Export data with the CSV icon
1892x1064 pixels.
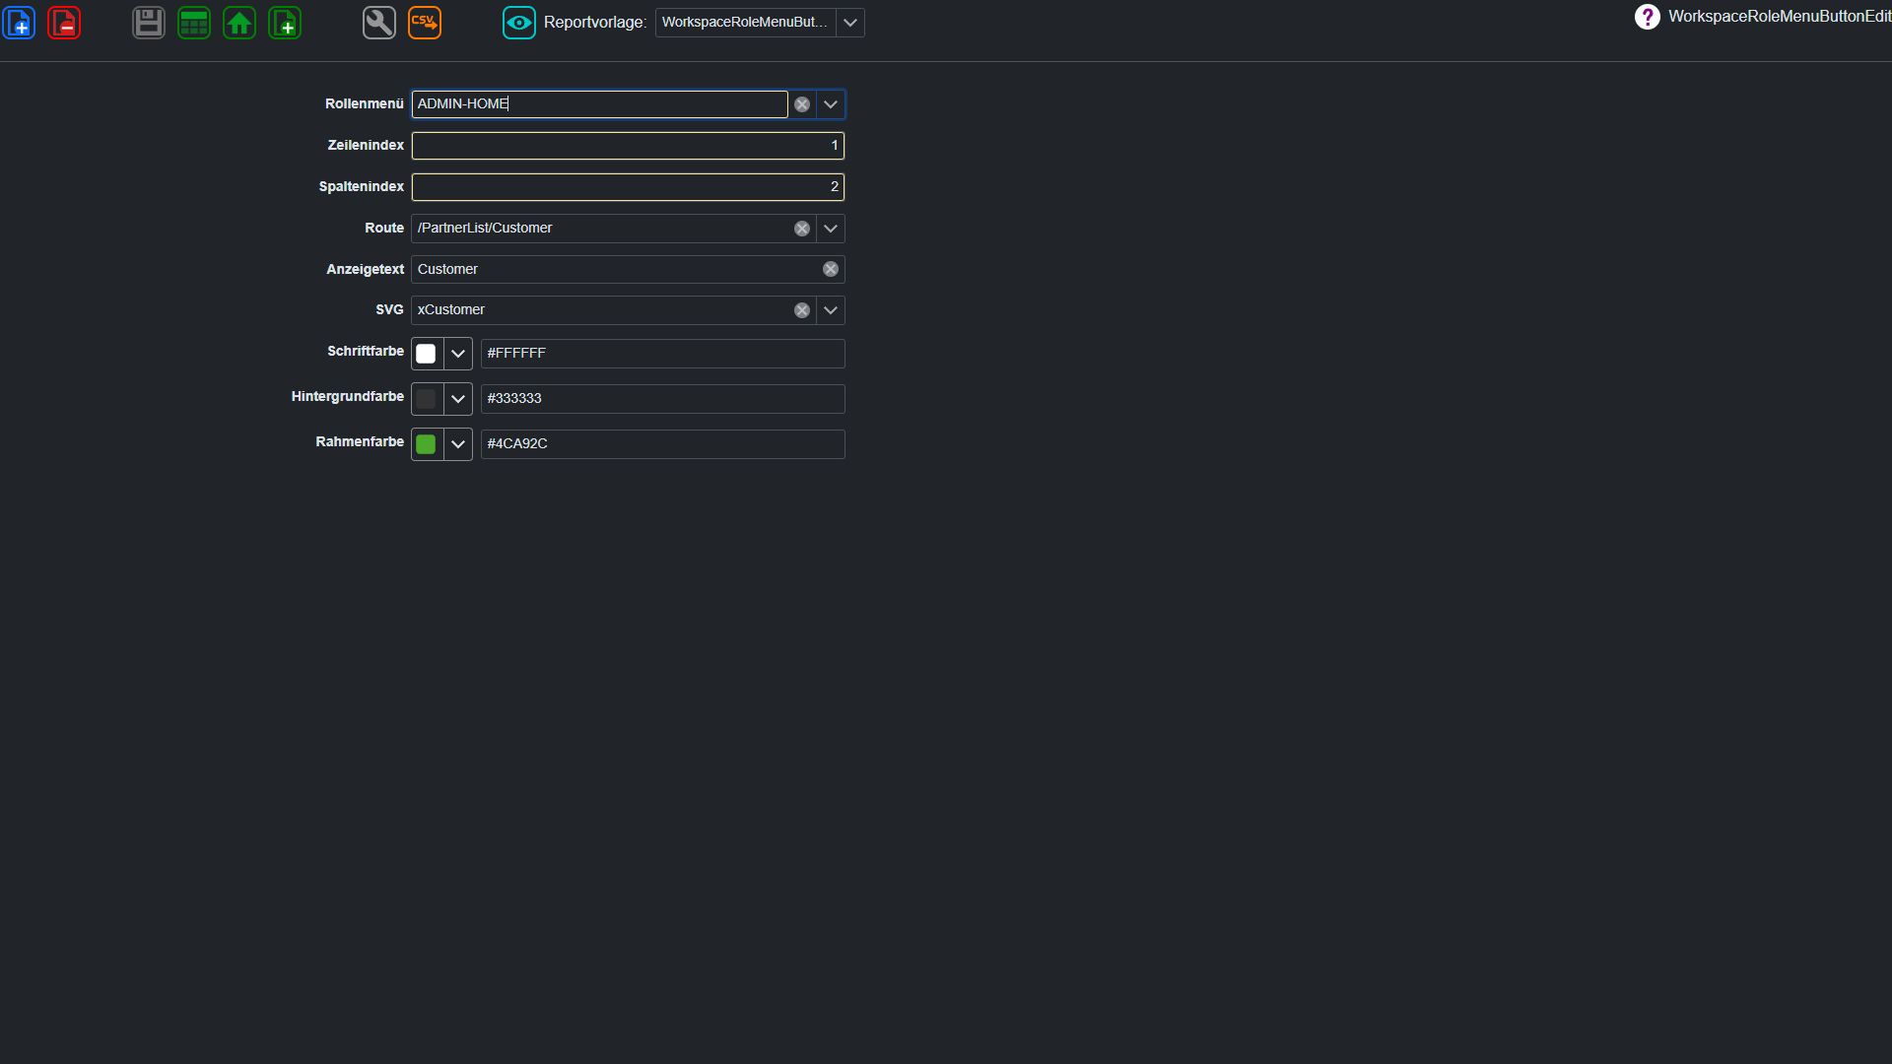[x=425, y=23]
